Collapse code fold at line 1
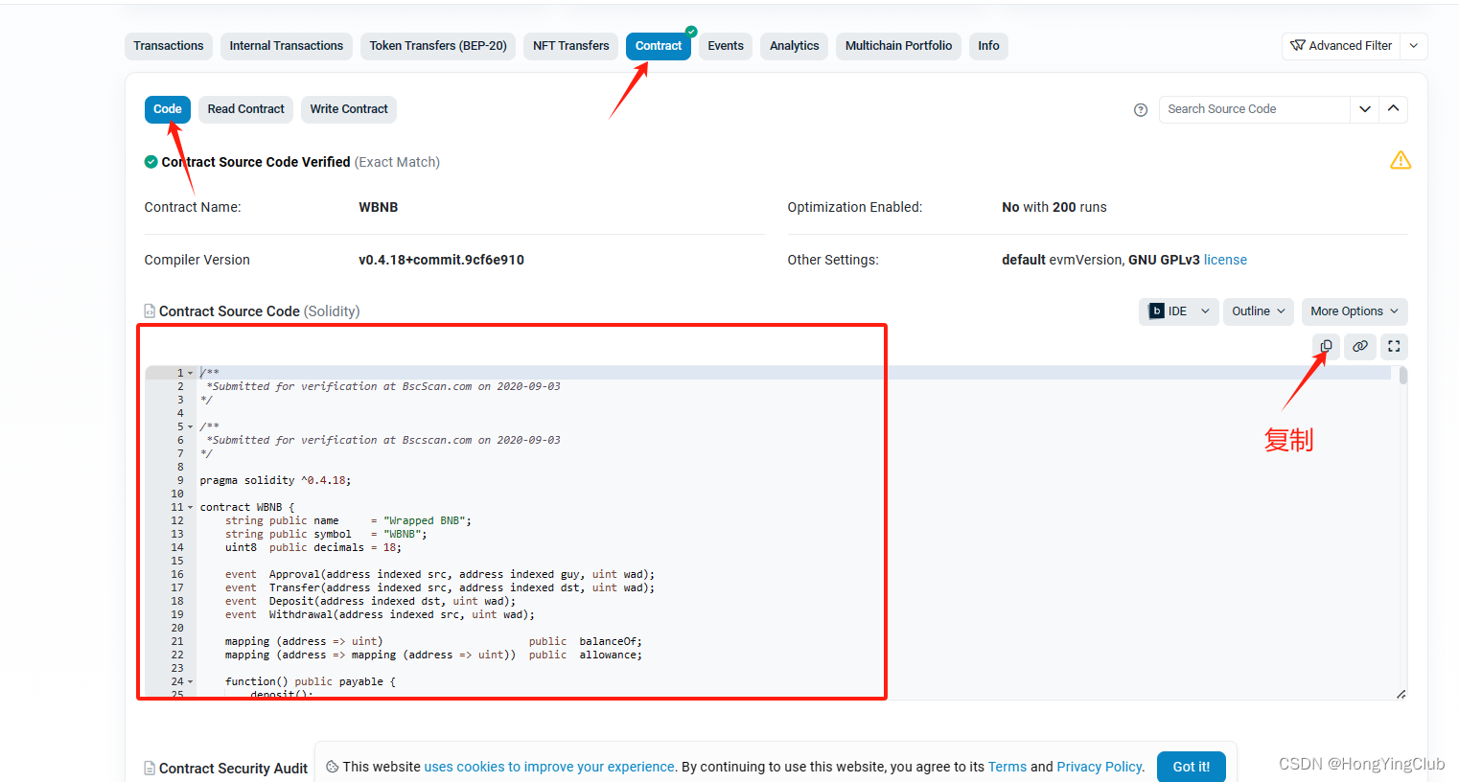The height and width of the screenshot is (782, 1459). [190, 373]
